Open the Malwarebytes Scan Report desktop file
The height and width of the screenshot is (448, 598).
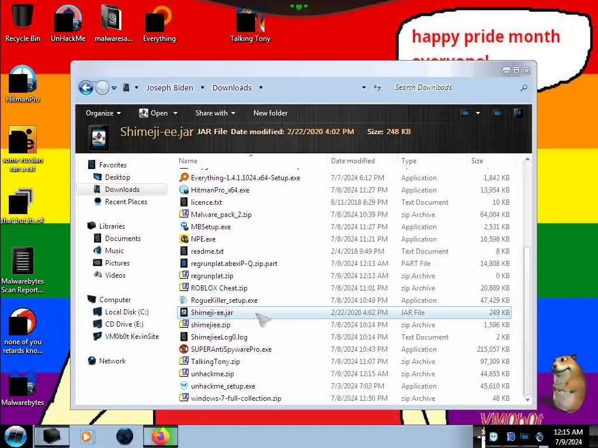pyautogui.click(x=23, y=269)
